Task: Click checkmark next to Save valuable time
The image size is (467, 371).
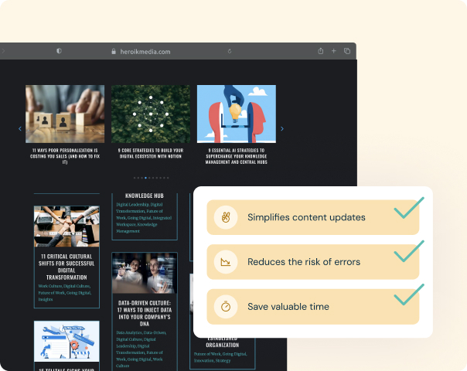Action: pos(409,294)
